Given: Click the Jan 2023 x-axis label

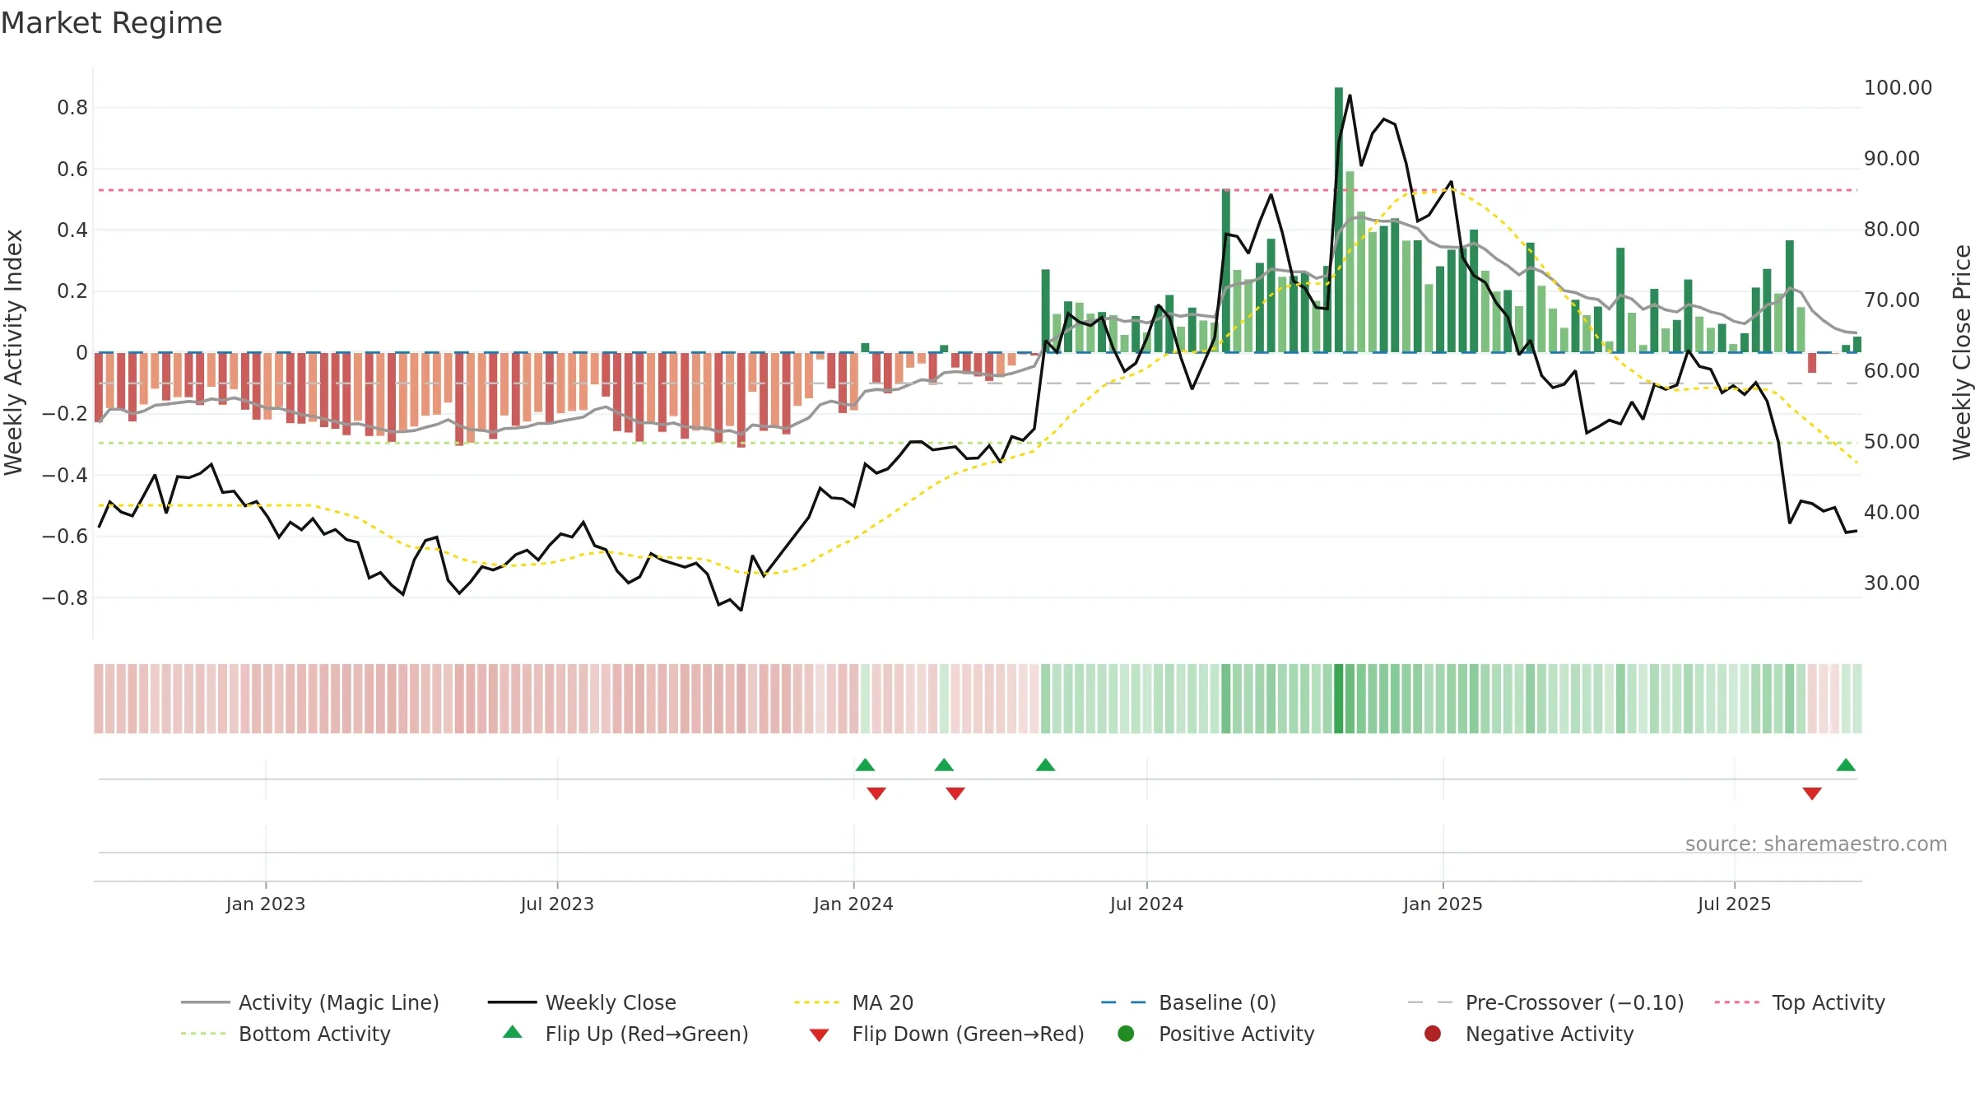Looking at the screenshot, I should (x=266, y=904).
